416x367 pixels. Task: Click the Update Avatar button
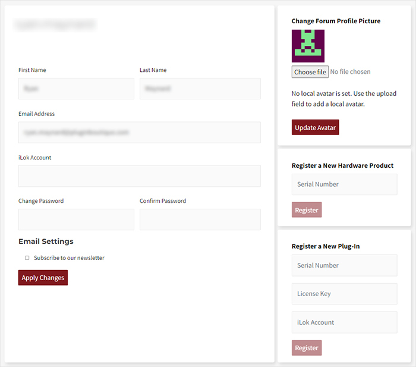(315, 127)
